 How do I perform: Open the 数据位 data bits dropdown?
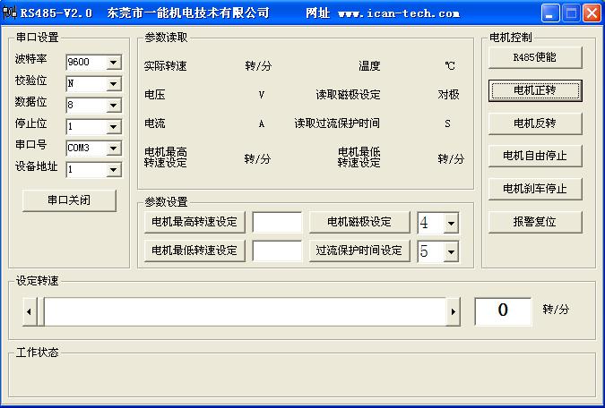(x=114, y=106)
